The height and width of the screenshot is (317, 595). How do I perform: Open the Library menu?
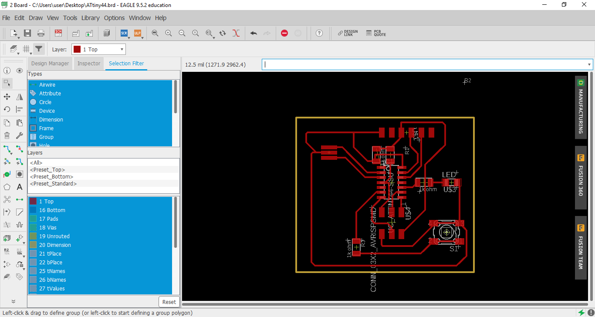(x=90, y=18)
